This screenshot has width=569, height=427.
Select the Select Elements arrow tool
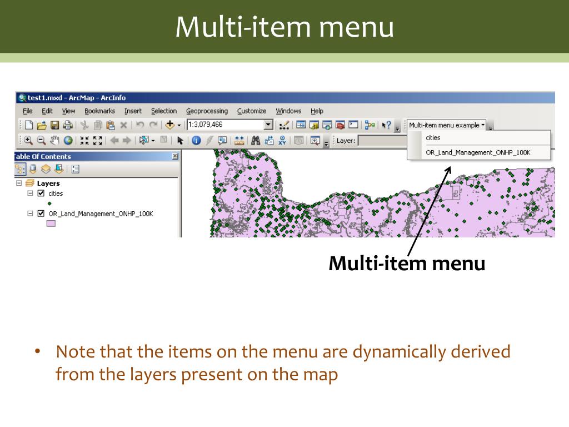coord(180,141)
